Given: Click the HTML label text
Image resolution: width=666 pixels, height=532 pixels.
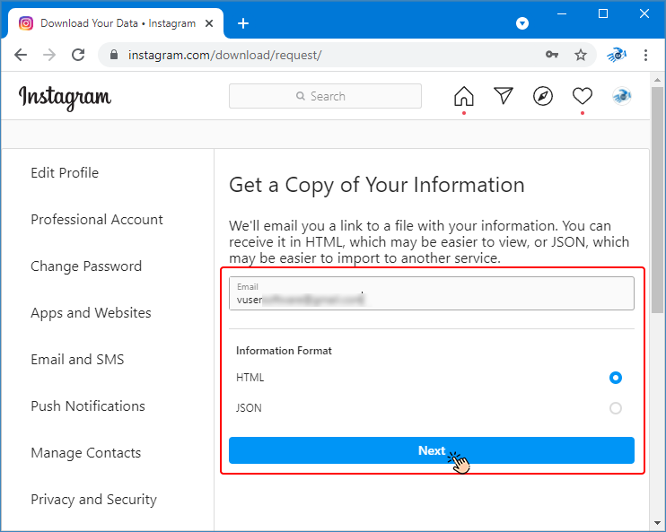Looking at the screenshot, I should tap(250, 378).
